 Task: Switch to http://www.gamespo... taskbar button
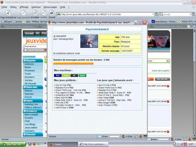pos(93,144)
